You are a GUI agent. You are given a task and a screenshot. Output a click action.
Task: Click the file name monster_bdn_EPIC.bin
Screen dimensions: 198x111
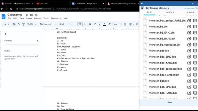coord(162,87)
